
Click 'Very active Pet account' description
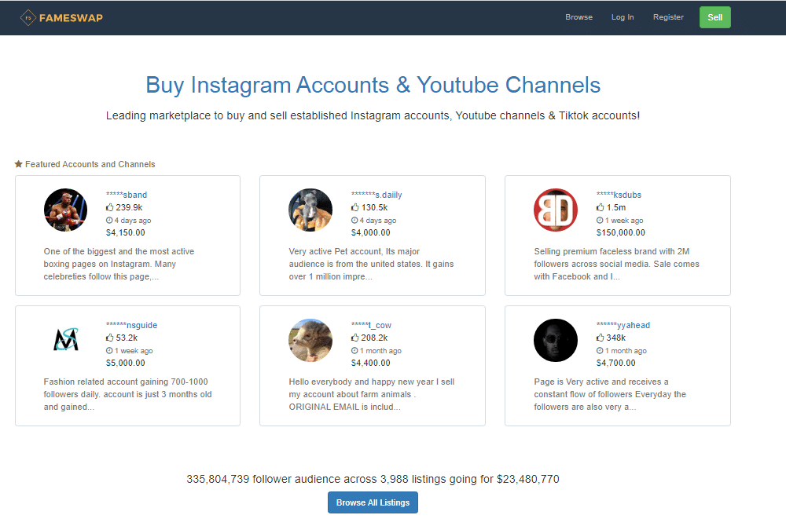click(x=371, y=264)
